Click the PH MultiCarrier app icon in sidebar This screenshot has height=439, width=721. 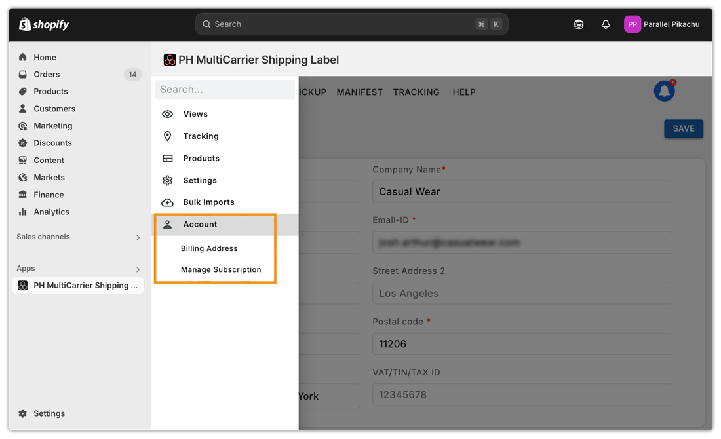(22, 286)
